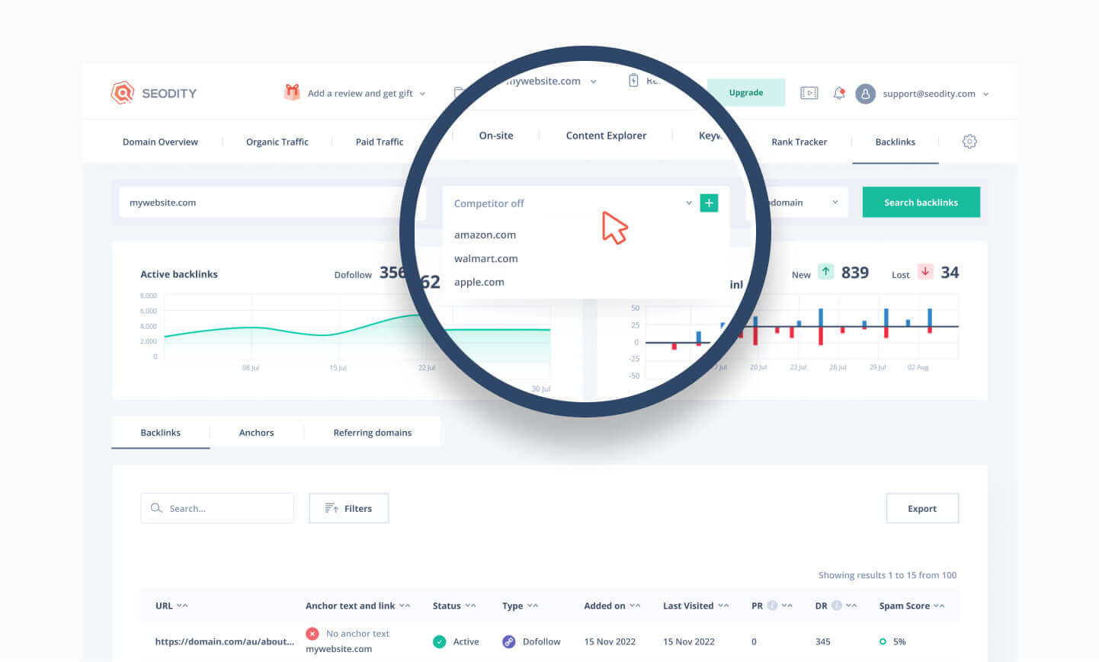The width and height of the screenshot is (1099, 662).
Task: Click the Export button
Action: pos(922,508)
